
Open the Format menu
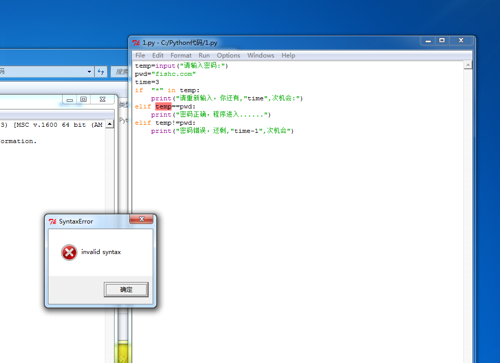tap(181, 55)
